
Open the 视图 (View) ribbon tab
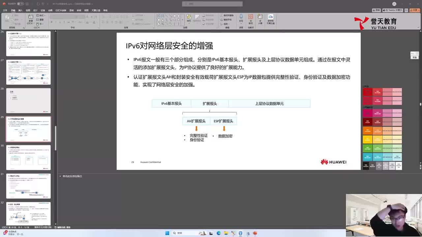(86, 10)
